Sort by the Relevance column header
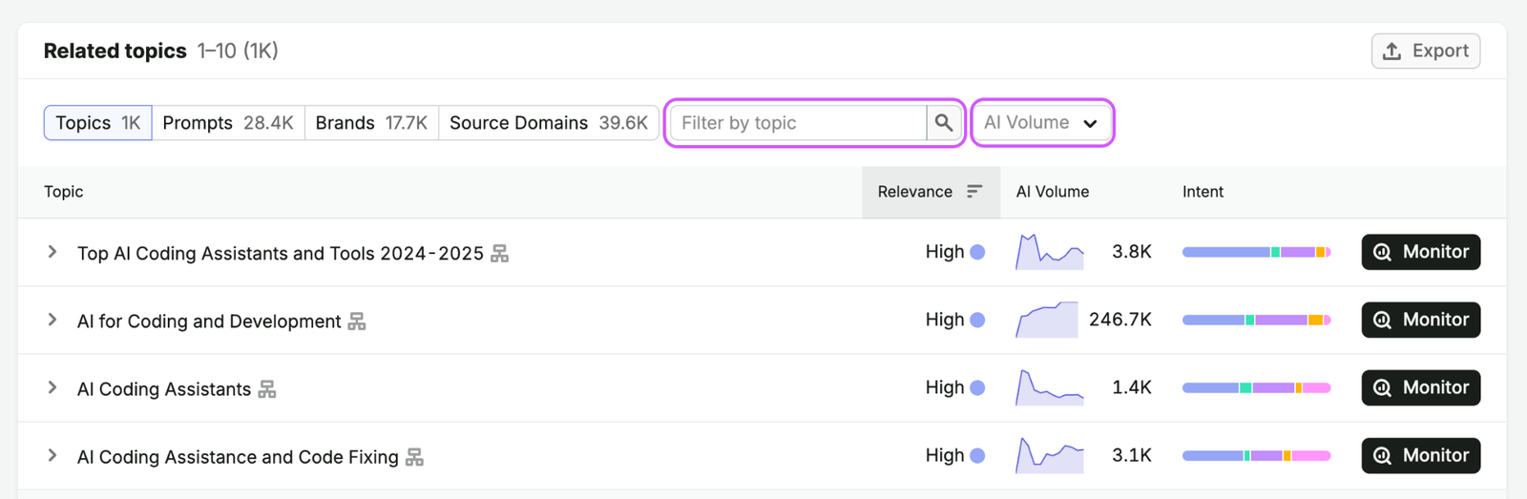The width and height of the screenshot is (1527, 499). 931,192
